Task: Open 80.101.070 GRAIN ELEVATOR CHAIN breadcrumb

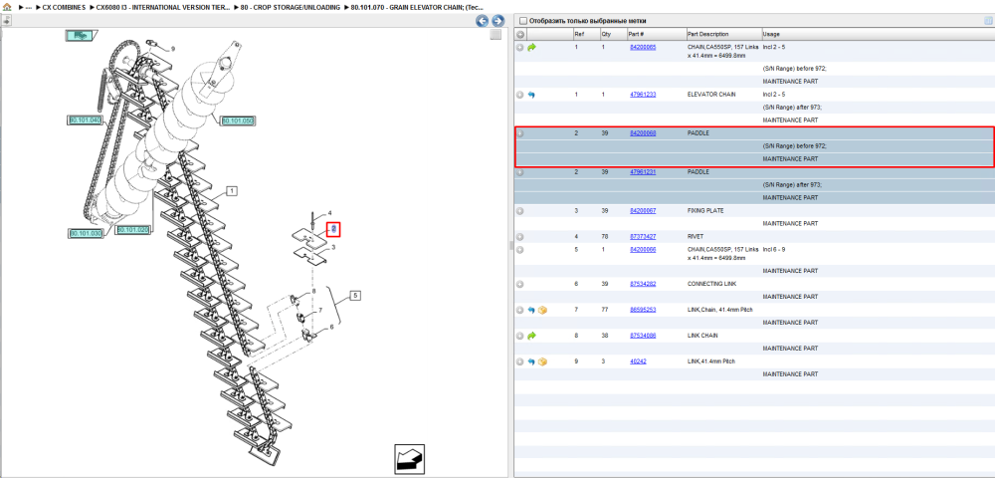Action: tap(417, 7)
